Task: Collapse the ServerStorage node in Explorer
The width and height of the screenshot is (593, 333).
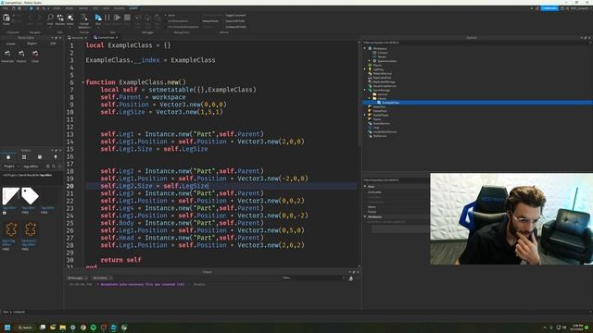Action: 365,90
